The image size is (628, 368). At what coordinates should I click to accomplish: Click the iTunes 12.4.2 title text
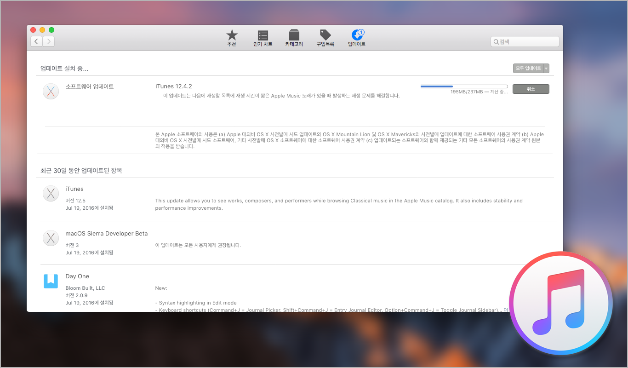[173, 86]
